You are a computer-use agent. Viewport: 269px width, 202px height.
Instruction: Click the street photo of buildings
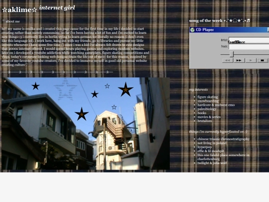click(x=86, y=124)
